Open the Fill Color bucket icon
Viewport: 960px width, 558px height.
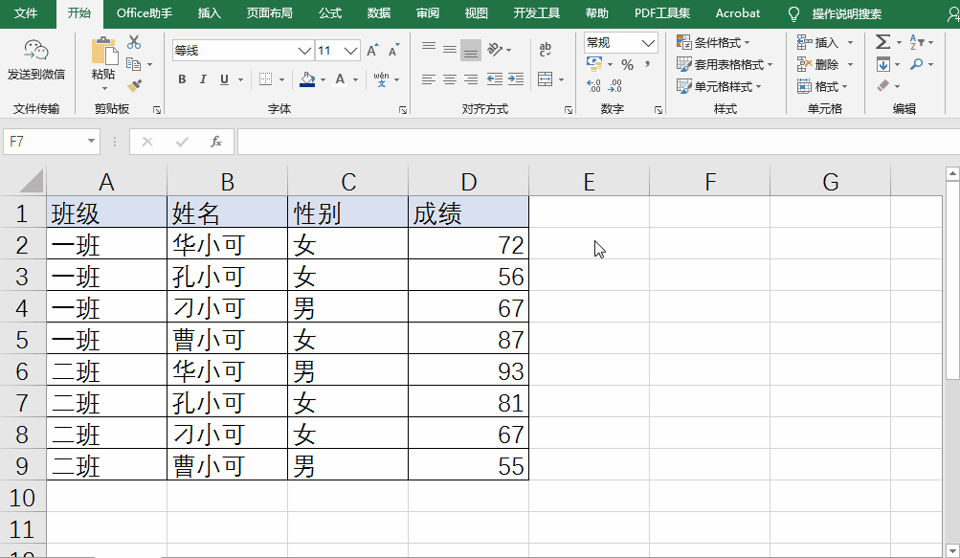(x=307, y=79)
